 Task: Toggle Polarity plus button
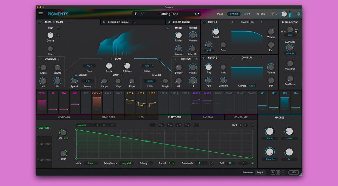151,163
